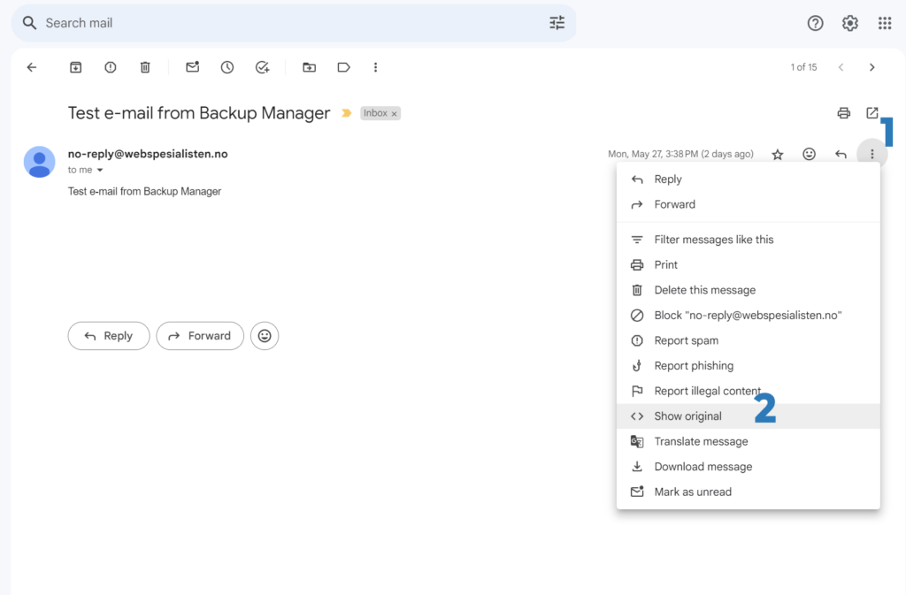Star this message

[778, 155]
